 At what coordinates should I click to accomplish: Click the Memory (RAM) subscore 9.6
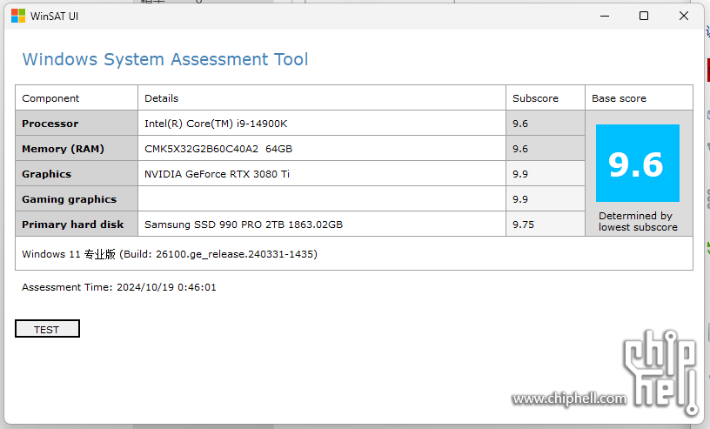546,149
